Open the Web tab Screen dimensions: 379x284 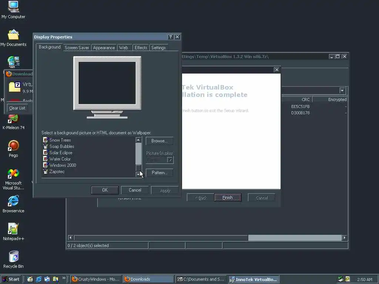point(124,48)
